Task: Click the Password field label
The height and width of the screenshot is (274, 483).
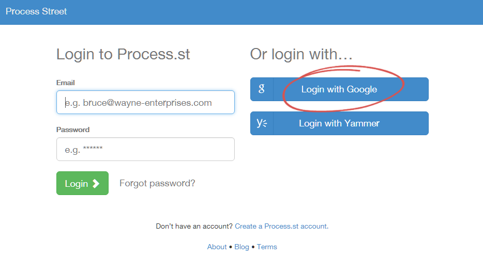Action: click(73, 130)
